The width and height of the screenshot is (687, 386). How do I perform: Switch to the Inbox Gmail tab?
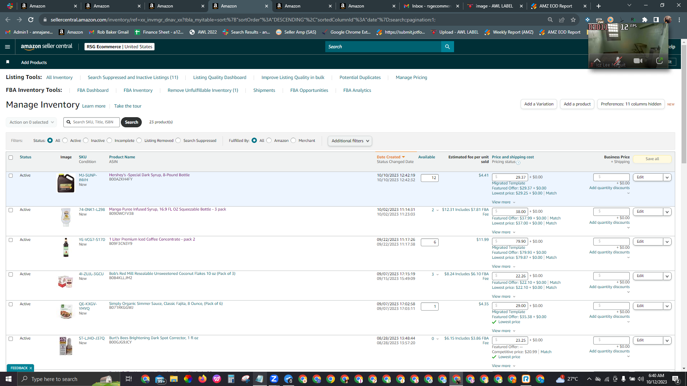(x=431, y=6)
